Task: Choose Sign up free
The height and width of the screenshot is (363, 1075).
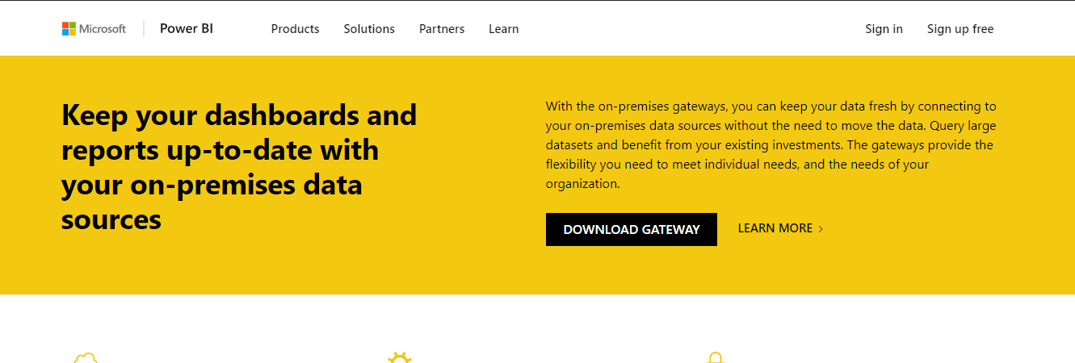Action: pos(960,29)
